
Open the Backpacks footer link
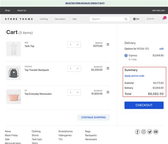point(91,135)
